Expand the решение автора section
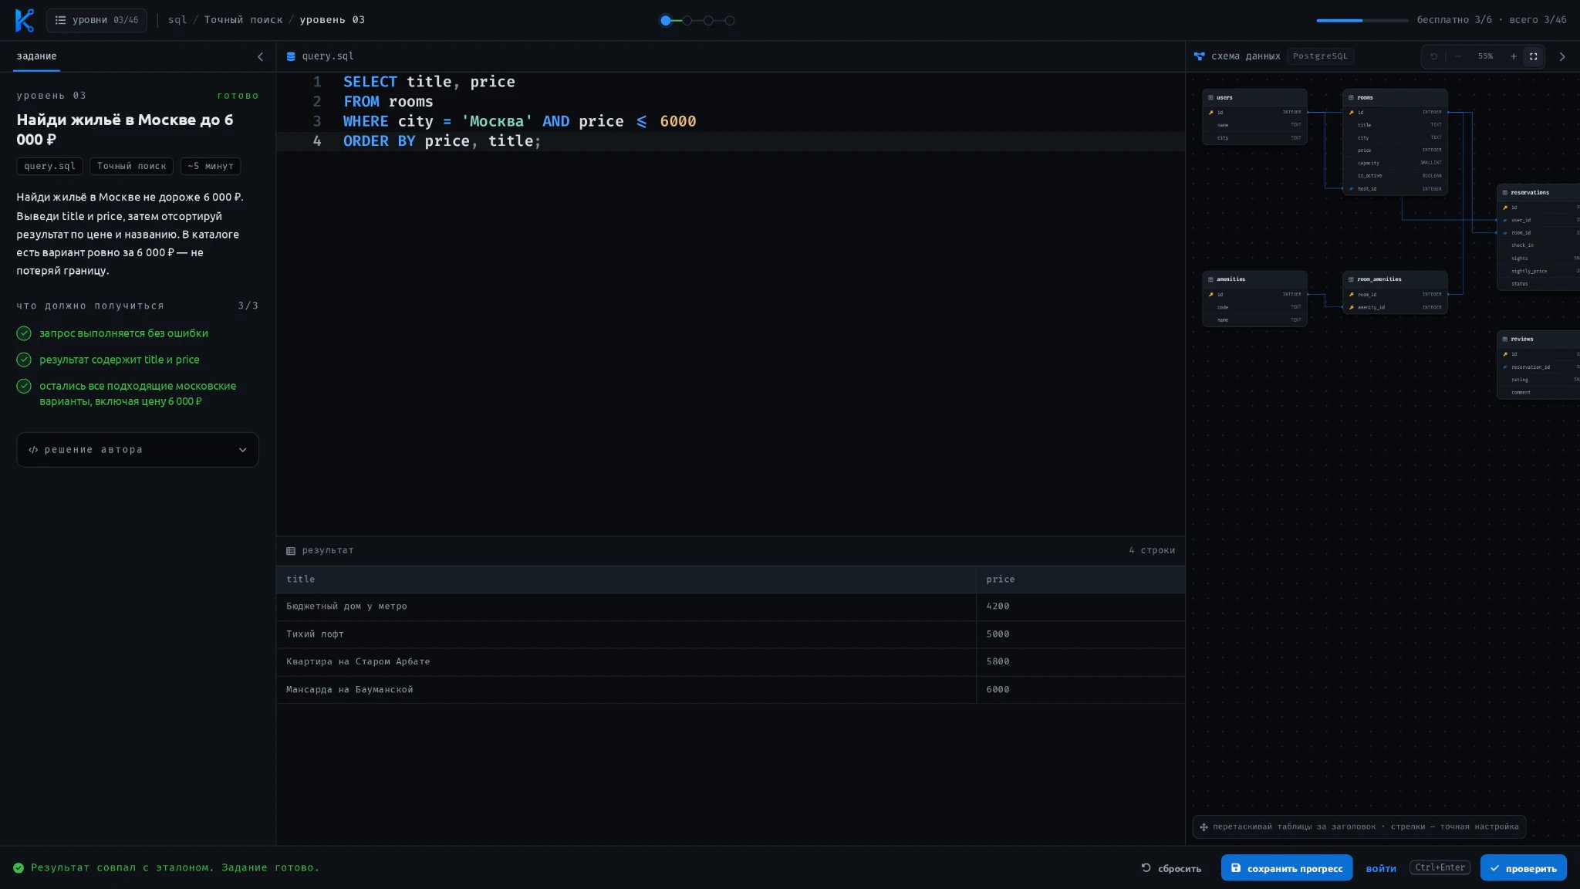 [137, 450]
